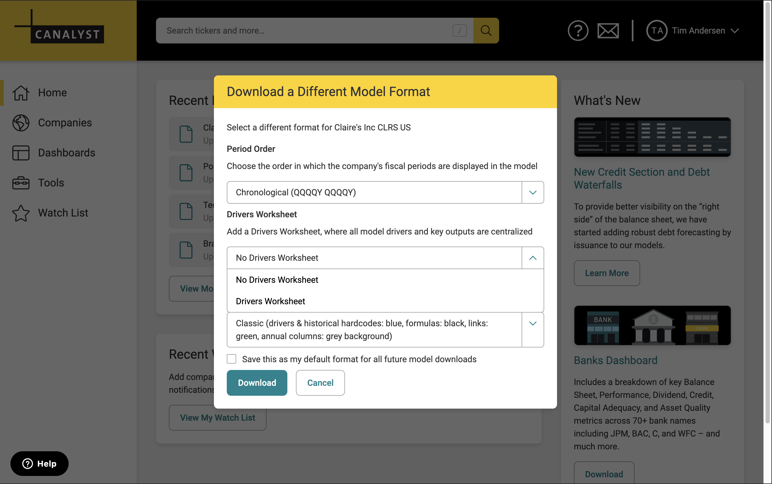772x484 pixels.
Task: Select 'No Drivers Worksheet' option
Action: 277,280
